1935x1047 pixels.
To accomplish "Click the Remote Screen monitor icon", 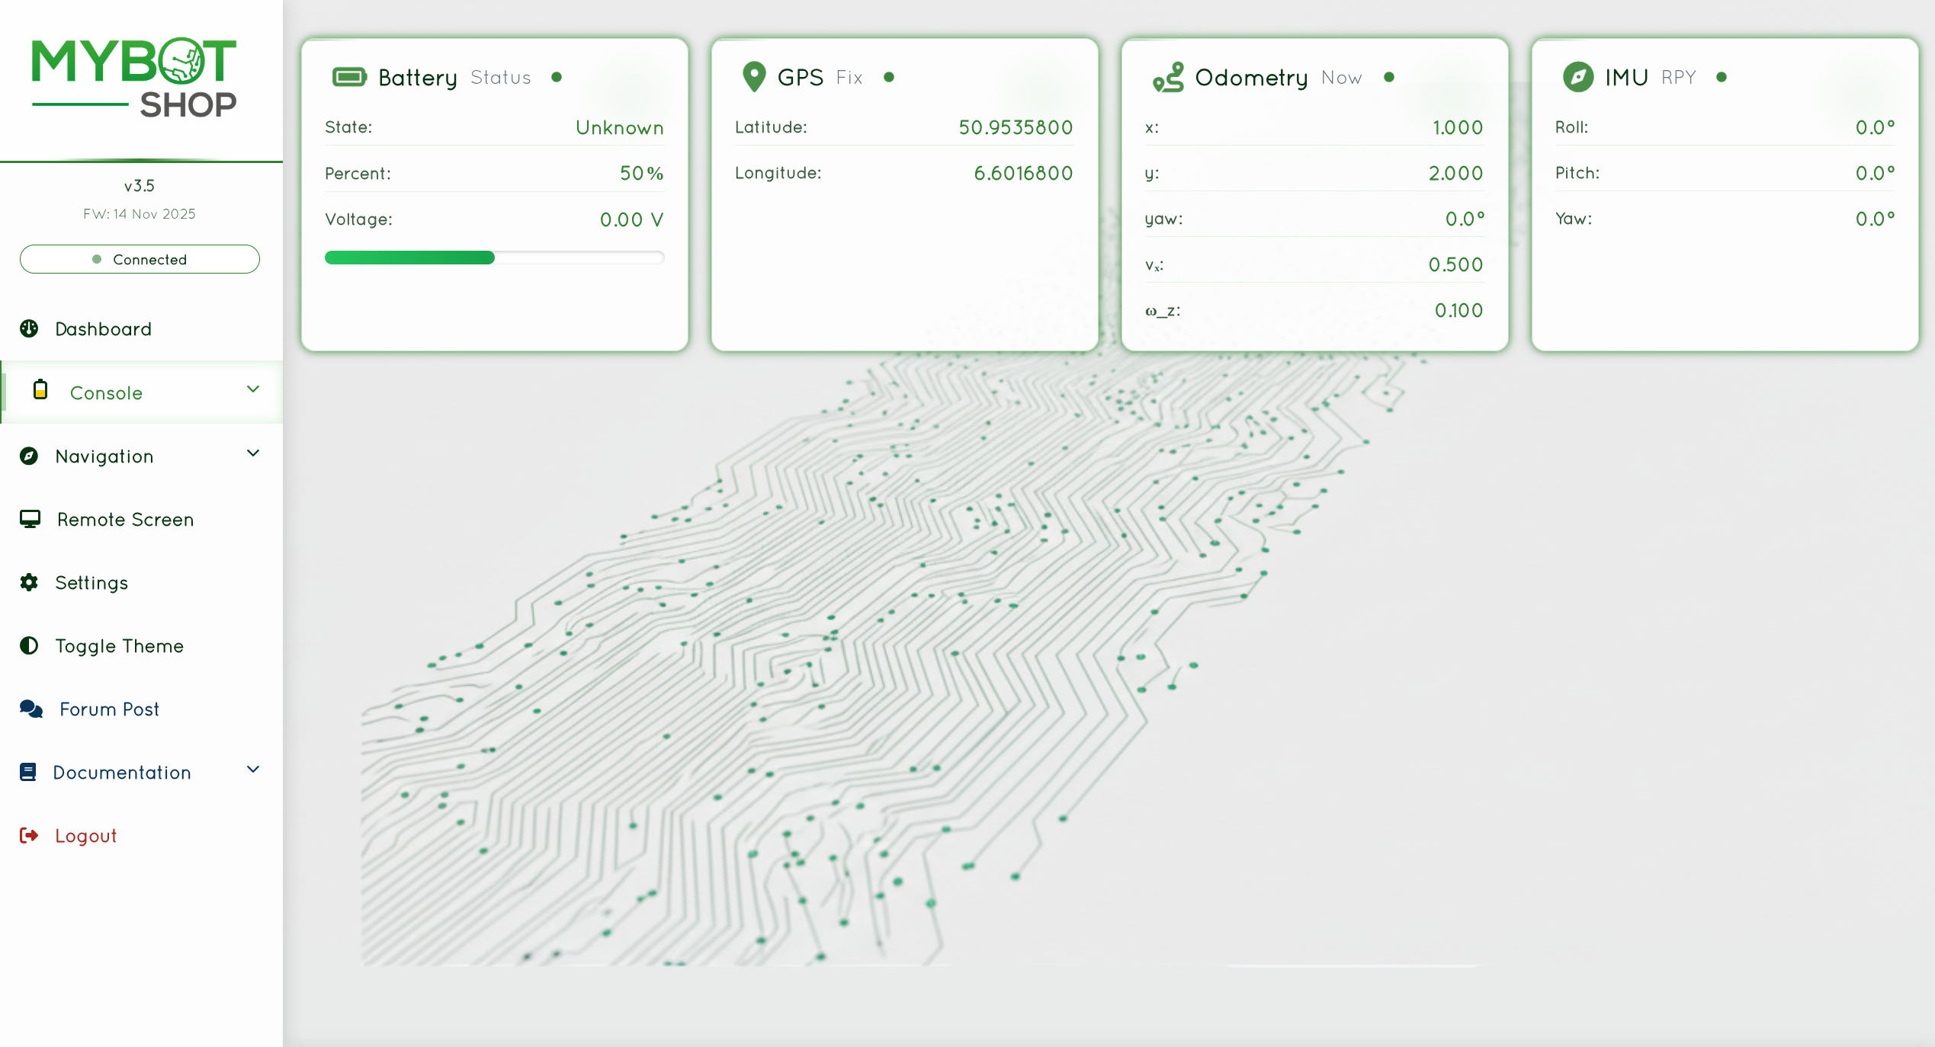I will tap(30, 519).
